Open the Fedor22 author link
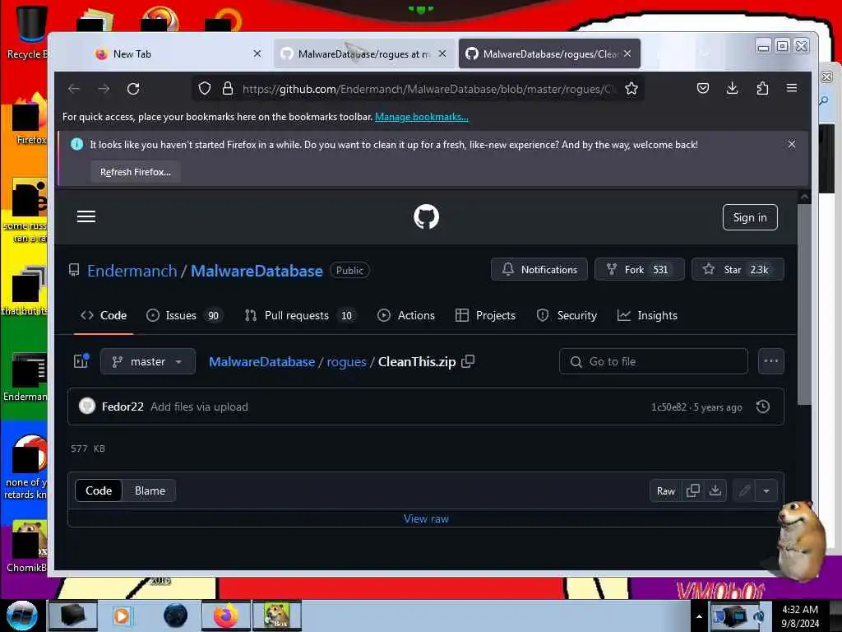 [x=123, y=407]
